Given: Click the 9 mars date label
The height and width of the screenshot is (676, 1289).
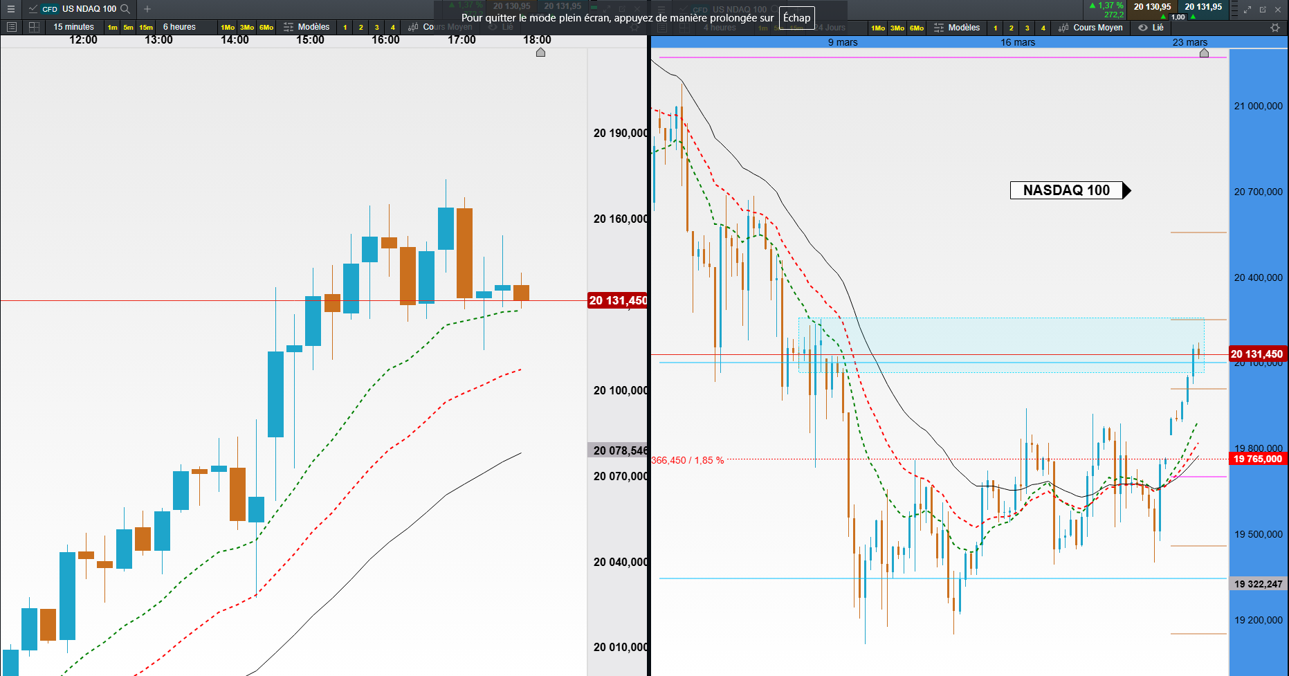Looking at the screenshot, I should pos(843,42).
